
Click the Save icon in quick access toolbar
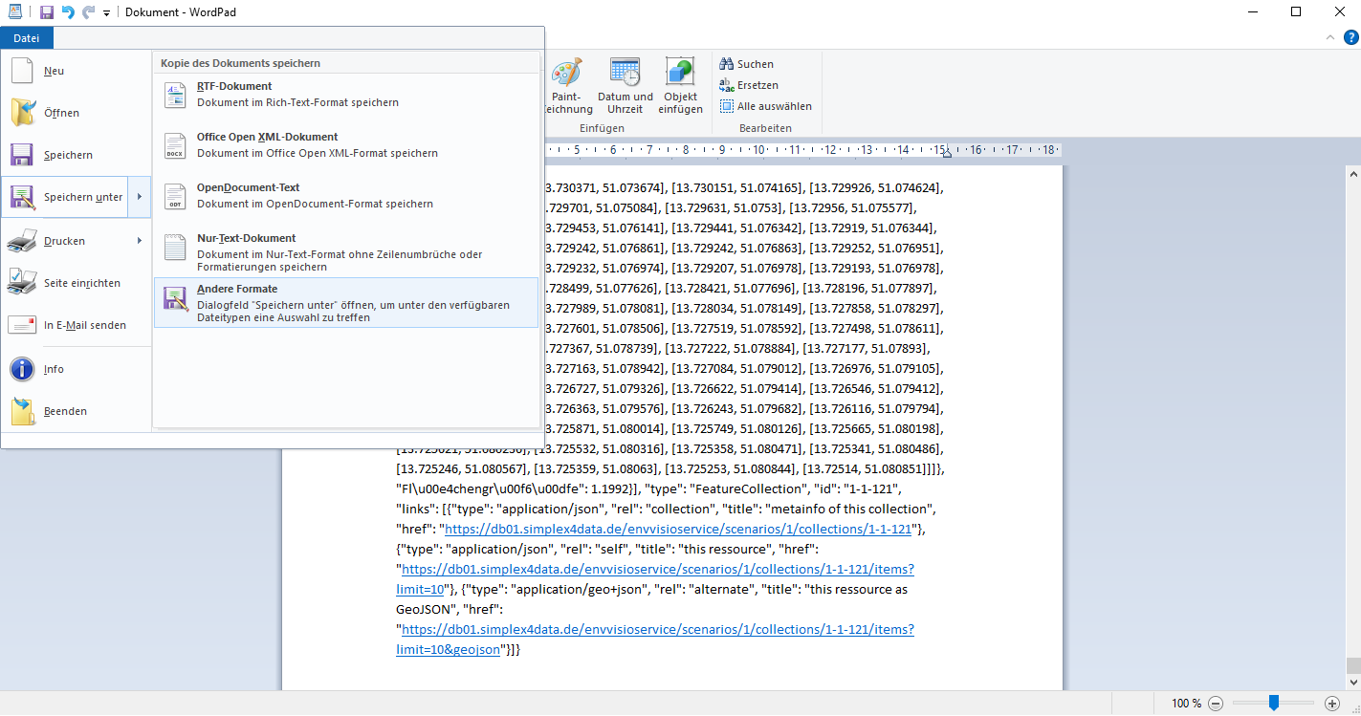(x=47, y=12)
